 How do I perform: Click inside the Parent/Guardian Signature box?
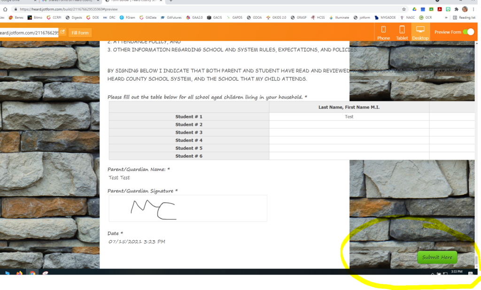(x=188, y=208)
